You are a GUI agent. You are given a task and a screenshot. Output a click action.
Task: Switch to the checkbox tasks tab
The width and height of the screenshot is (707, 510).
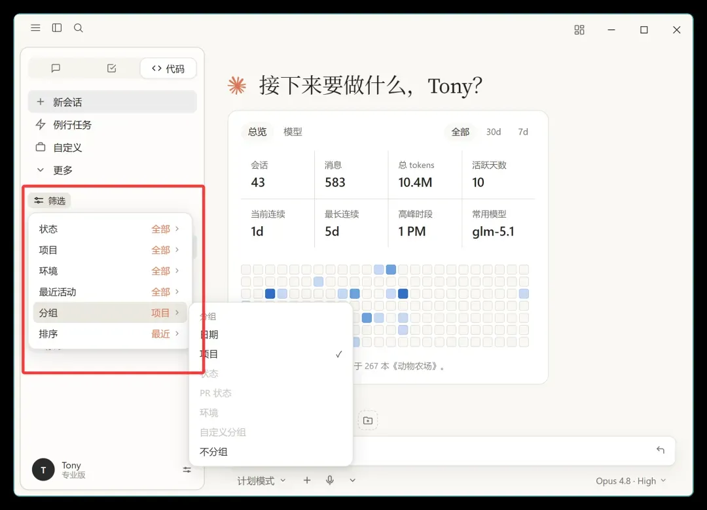coord(111,68)
